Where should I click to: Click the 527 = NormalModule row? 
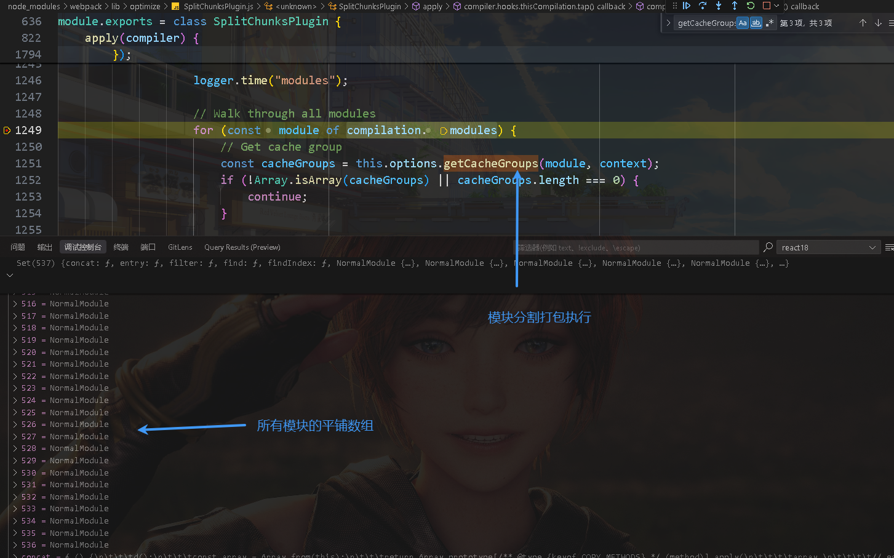click(65, 437)
